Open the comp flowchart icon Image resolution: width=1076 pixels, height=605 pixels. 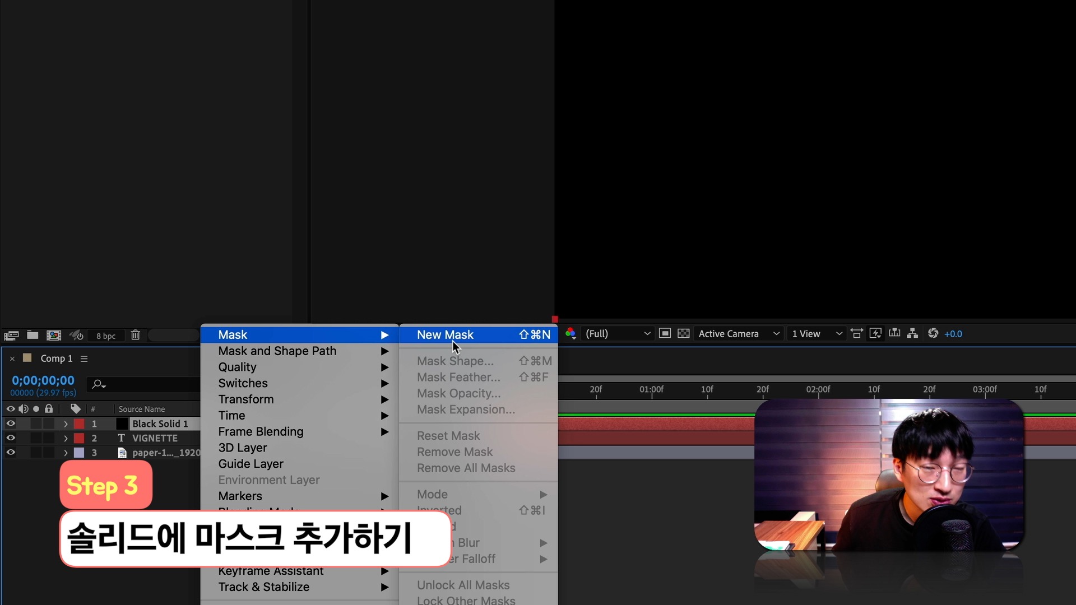coord(912,334)
